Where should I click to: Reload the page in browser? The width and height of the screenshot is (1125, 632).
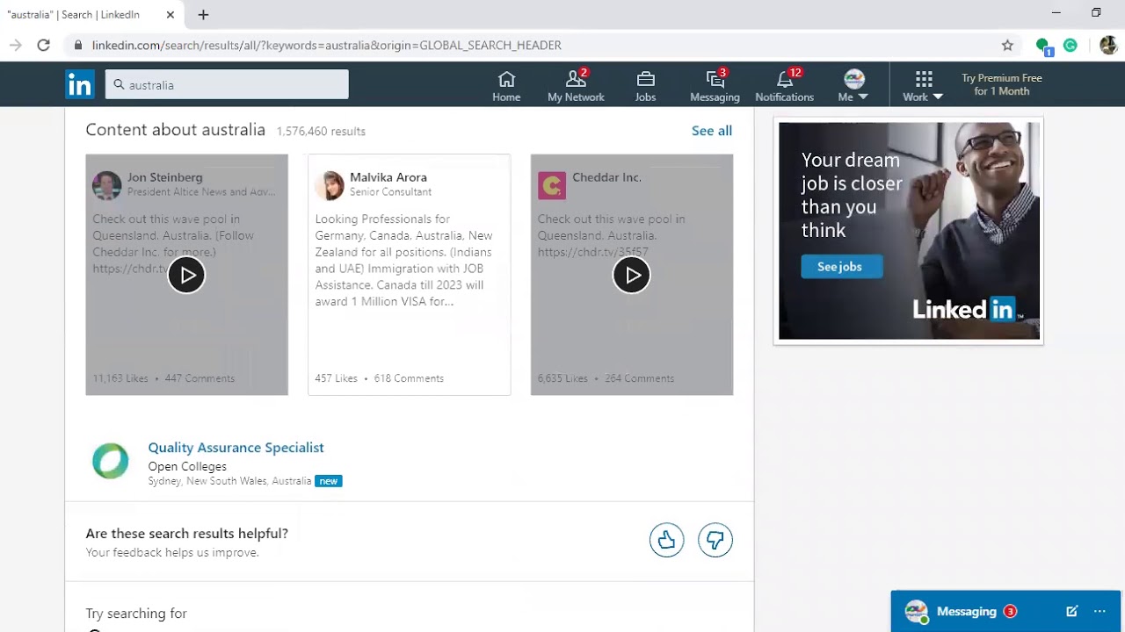[x=43, y=45]
